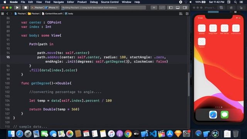
Task: Open Finder from the Dock
Action: coord(11,134)
